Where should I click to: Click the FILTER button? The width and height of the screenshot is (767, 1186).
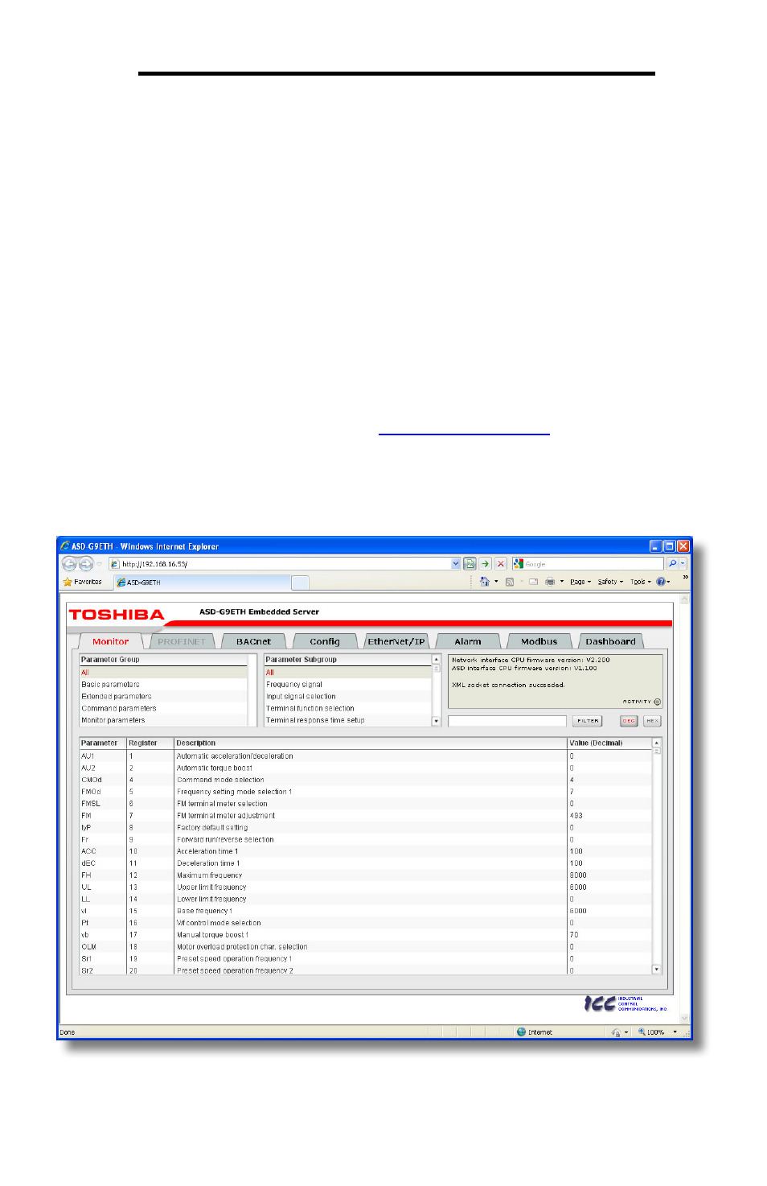[588, 721]
